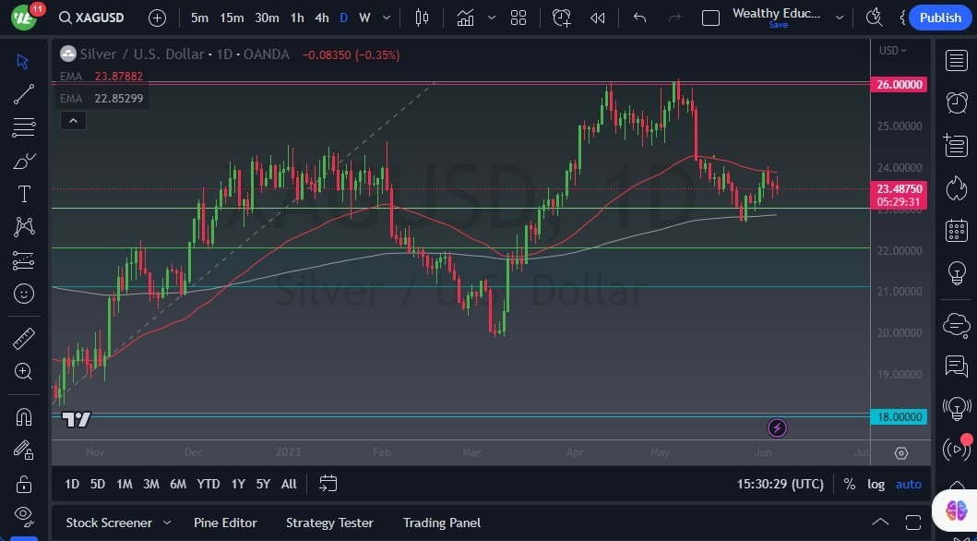Expand the Wealthy Educ layout dropdown
The height and width of the screenshot is (541, 977).
[839, 16]
